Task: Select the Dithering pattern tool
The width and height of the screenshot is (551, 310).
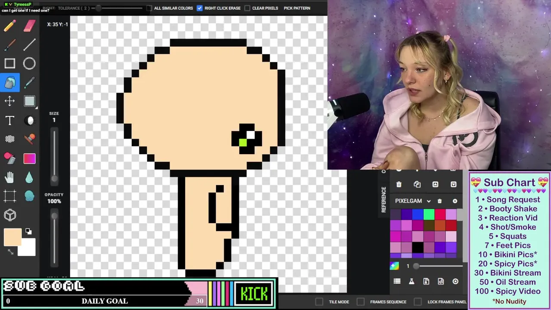Action: pyautogui.click(x=9, y=139)
